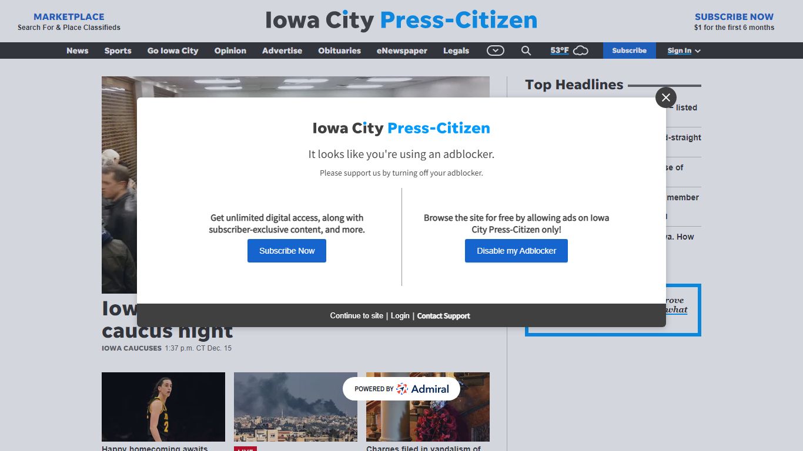This screenshot has height=451, width=803.
Task: Open the Obituaries section
Action: pyautogui.click(x=339, y=51)
